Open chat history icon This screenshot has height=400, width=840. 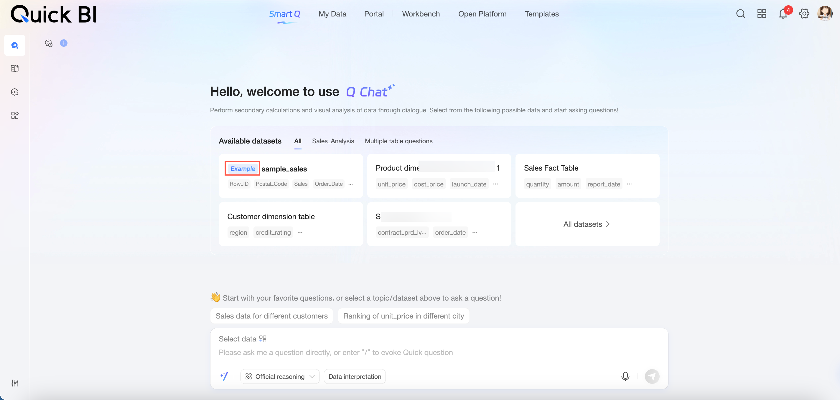point(49,43)
